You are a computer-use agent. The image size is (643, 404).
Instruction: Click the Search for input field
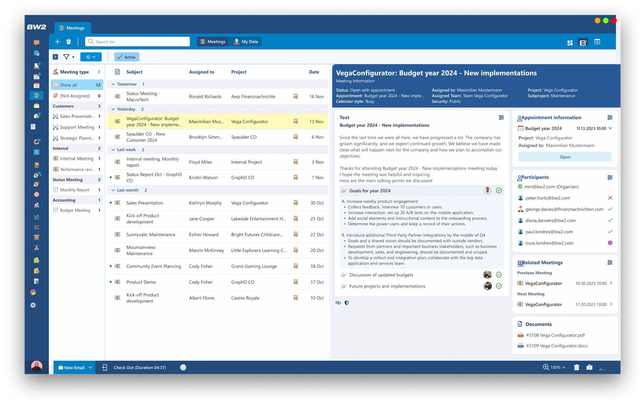point(137,42)
